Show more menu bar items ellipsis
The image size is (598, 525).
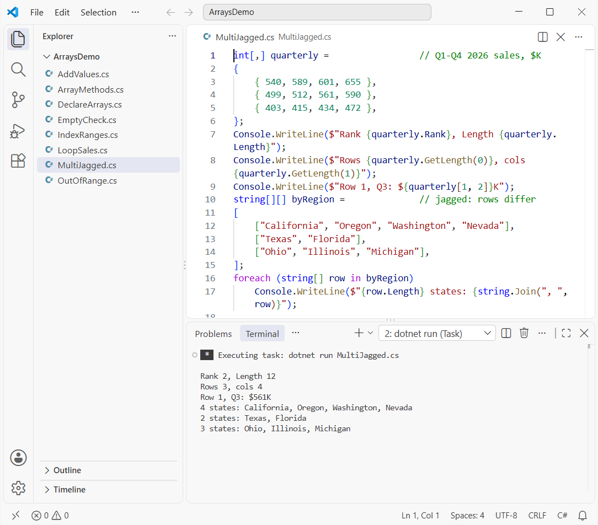coord(135,13)
